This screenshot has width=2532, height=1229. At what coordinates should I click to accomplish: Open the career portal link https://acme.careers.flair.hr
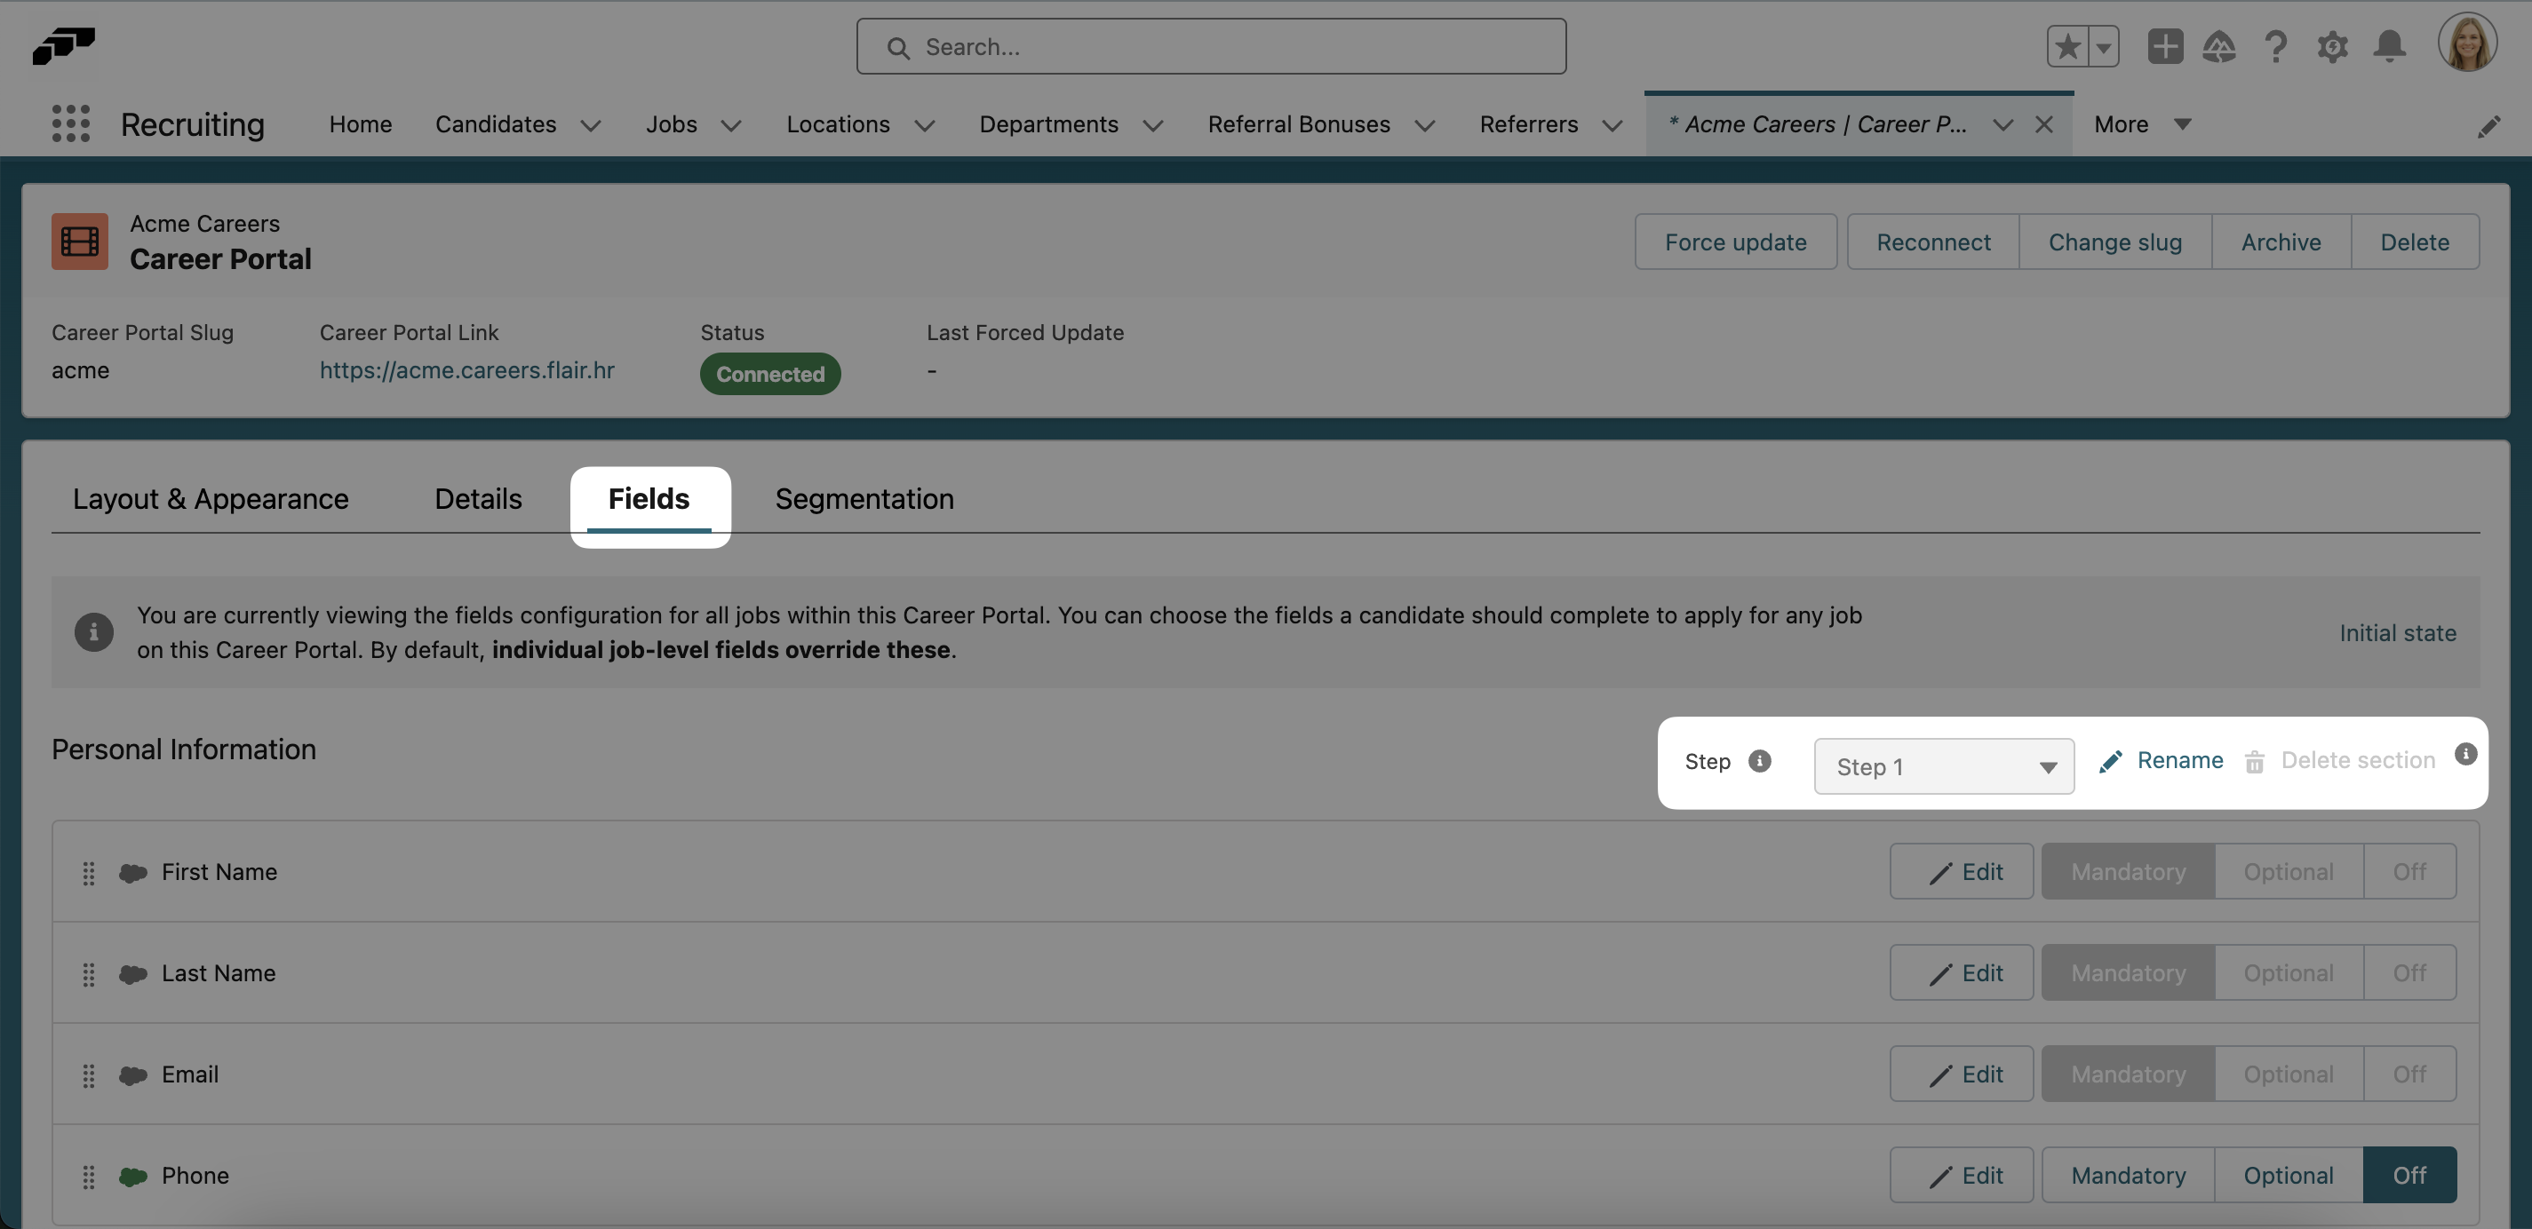click(x=467, y=370)
